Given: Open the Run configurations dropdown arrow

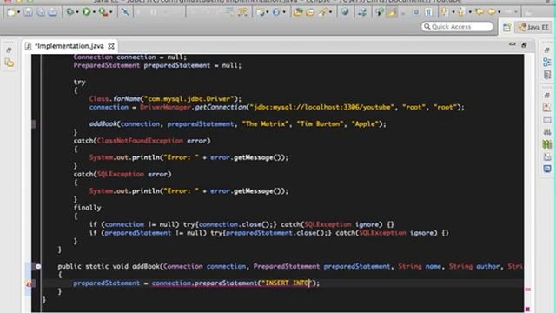Looking at the screenshot, I should coord(94,12).
